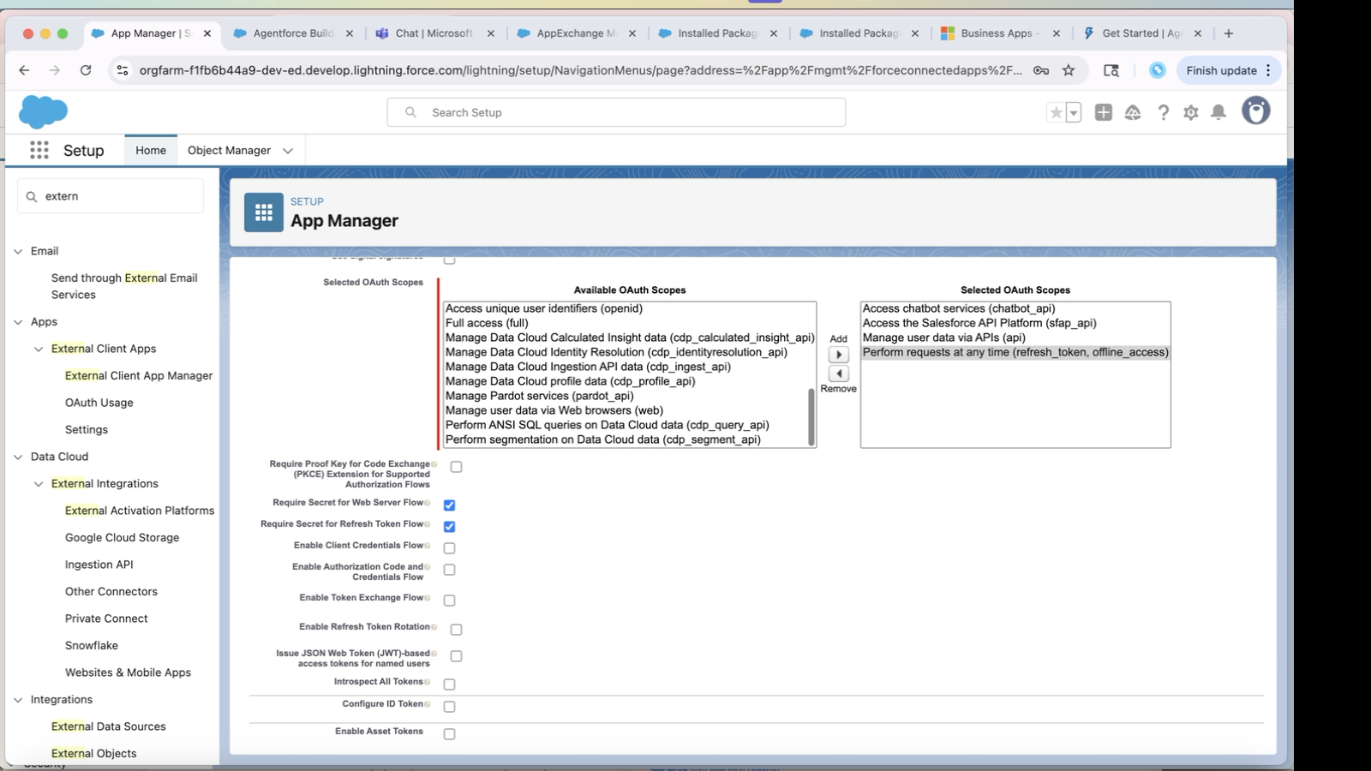
Task: Open the Setup gear icon
Action: [1191, 112]
